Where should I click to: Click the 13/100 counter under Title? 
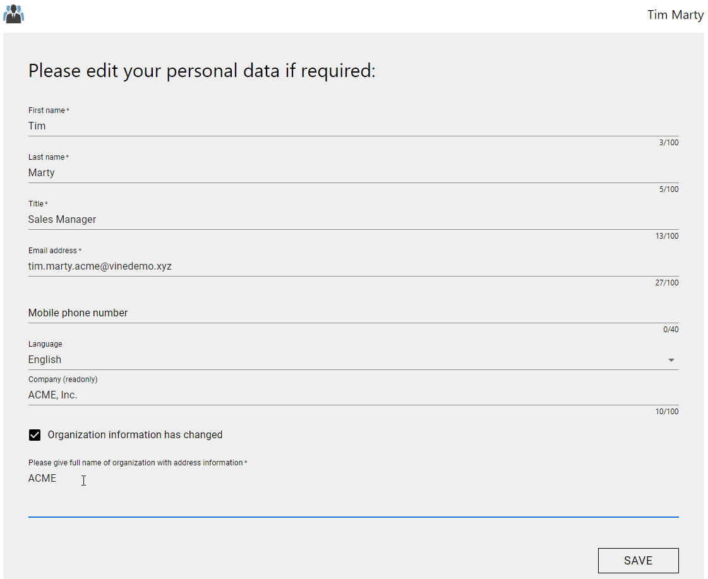[x=667, y=236]
